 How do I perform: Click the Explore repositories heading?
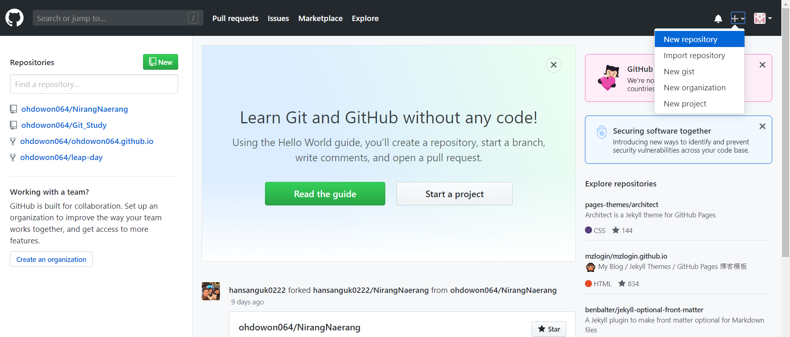pos(621,184)
